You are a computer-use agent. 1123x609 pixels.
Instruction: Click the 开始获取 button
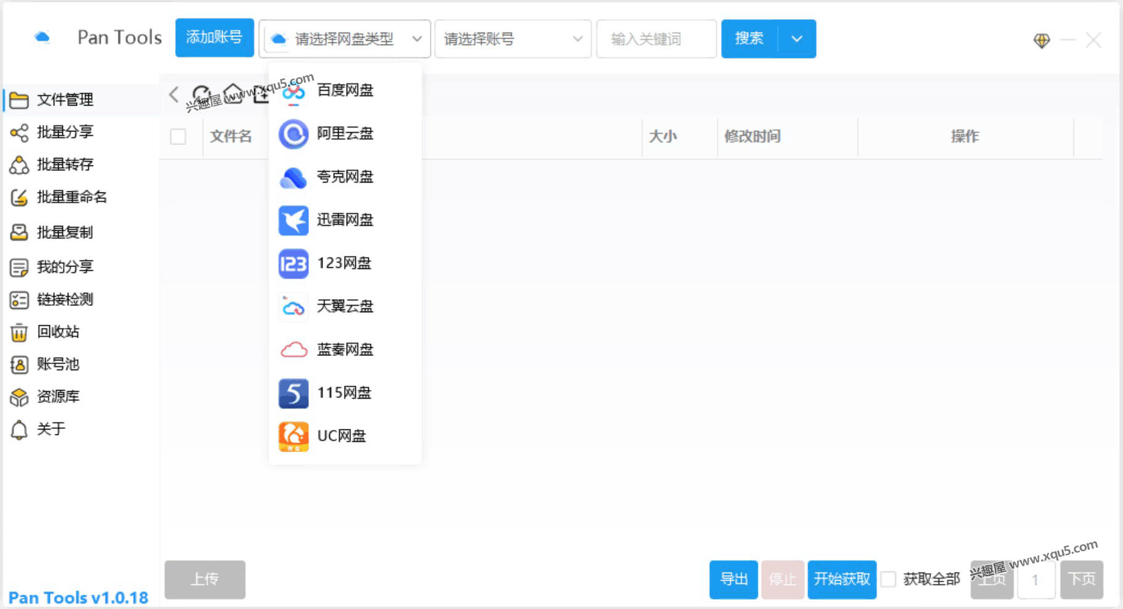842,579
